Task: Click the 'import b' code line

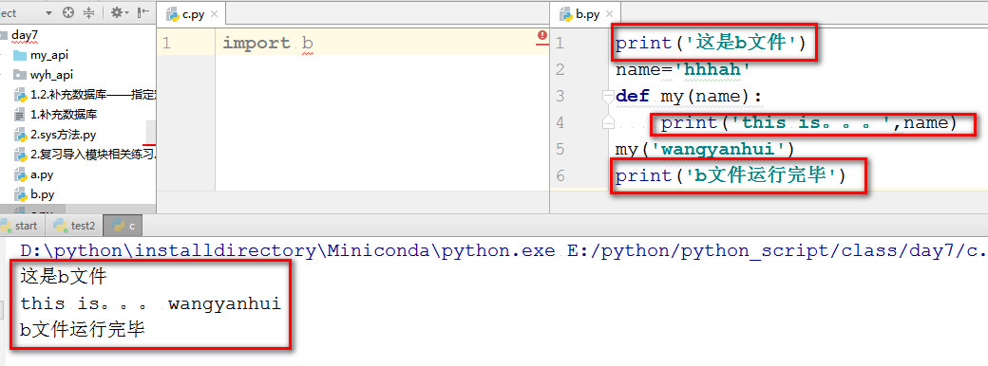Action: click(x=268, y=44)
